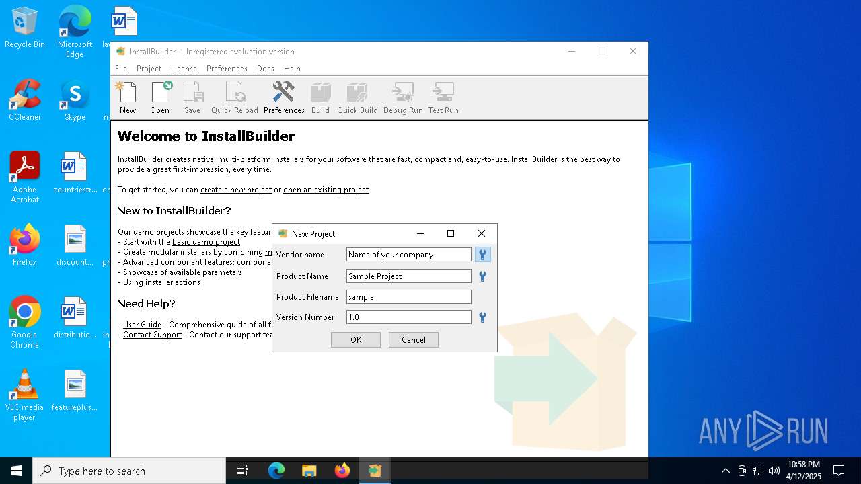The image size is (861, 484).
Task: Click the Save toolbar icon
Action: point(192,97)
